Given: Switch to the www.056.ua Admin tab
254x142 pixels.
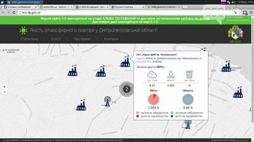Looking at the screenshot, I should pyautogui.click(x=55, y=7).
